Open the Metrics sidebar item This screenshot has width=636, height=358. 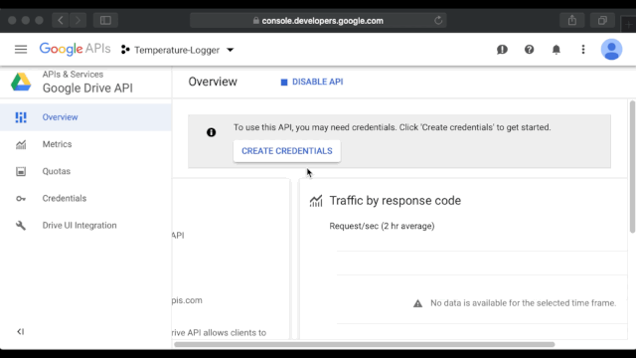85,144
